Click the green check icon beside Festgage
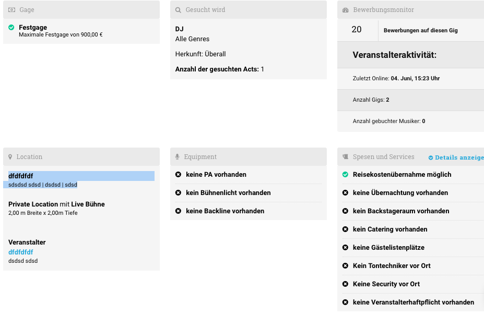 point(11,28)
